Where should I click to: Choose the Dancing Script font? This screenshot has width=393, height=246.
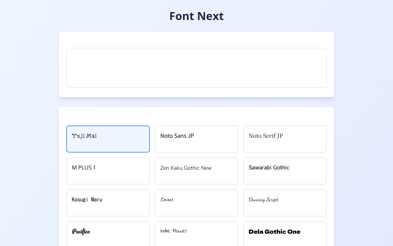[285, 203]
